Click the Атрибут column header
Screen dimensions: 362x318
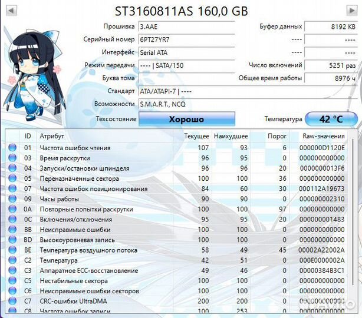click(104, 136)
